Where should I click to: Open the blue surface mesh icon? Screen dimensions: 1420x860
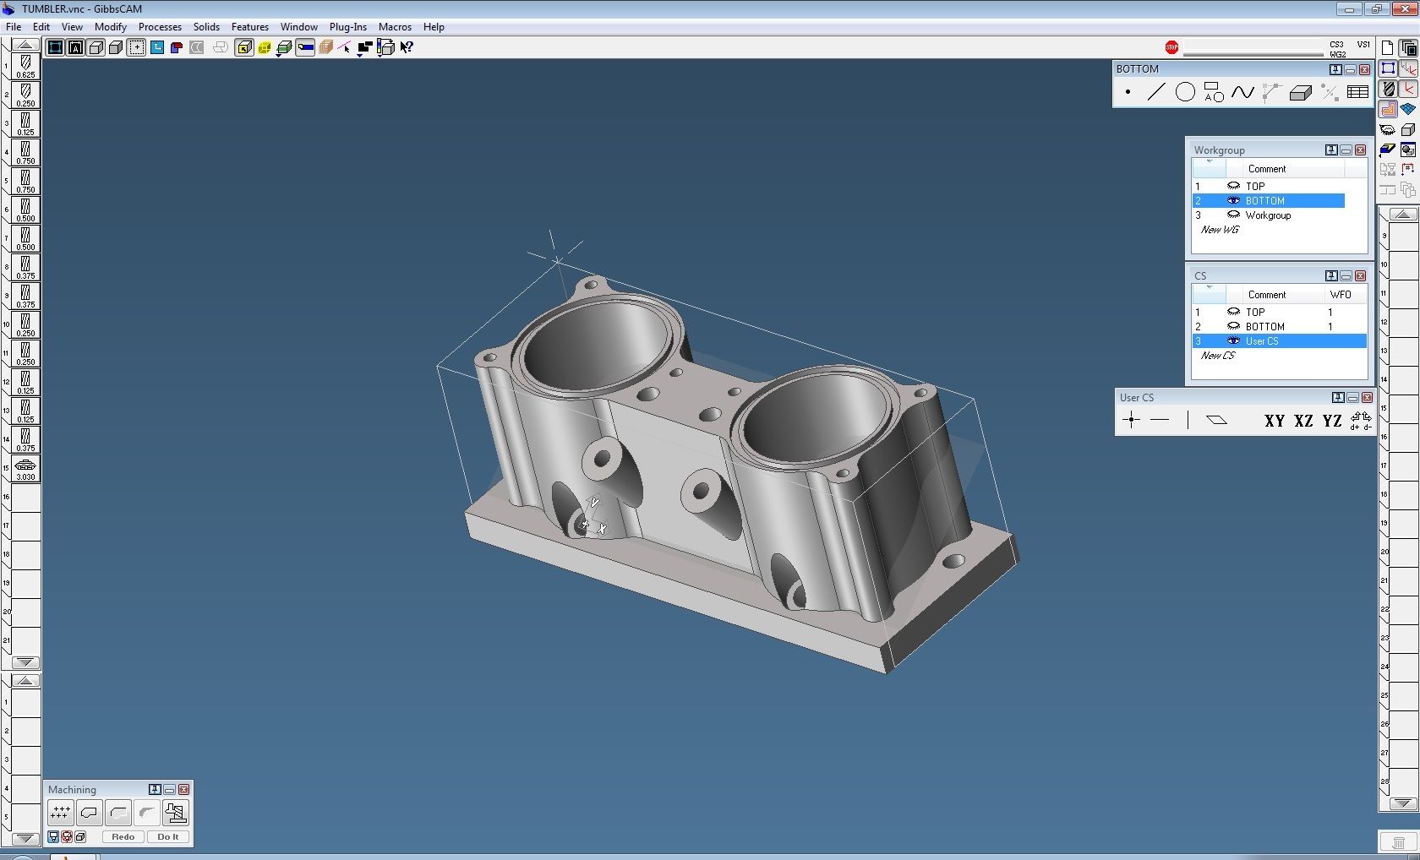1407,109
